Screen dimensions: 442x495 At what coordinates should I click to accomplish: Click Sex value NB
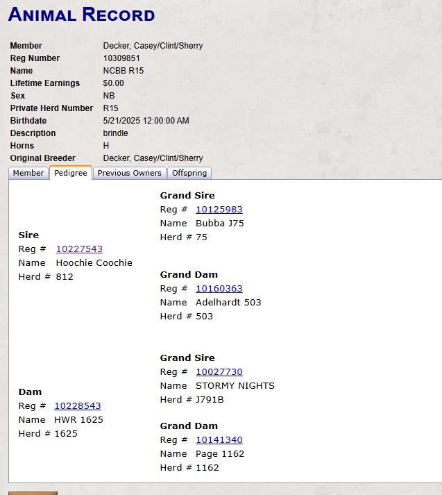pos(109,96)
